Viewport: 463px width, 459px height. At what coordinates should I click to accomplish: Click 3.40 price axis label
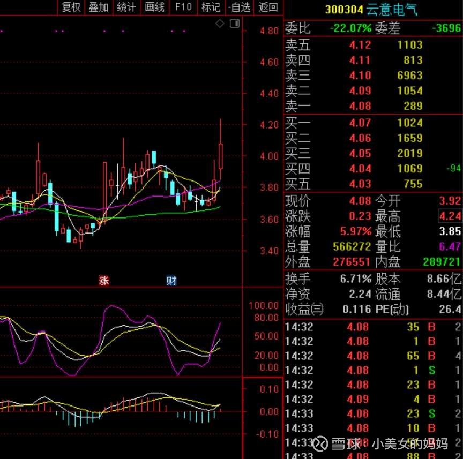pyautogui.click(x=269, y=251)
